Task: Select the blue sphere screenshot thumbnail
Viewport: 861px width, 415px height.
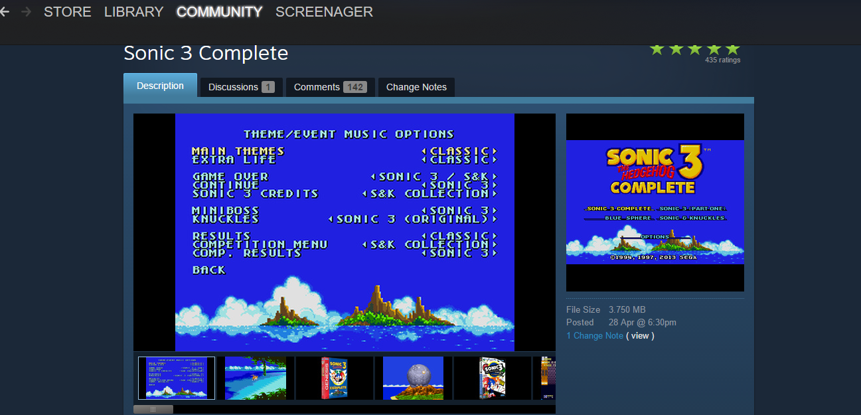Action: coord(413,378)
